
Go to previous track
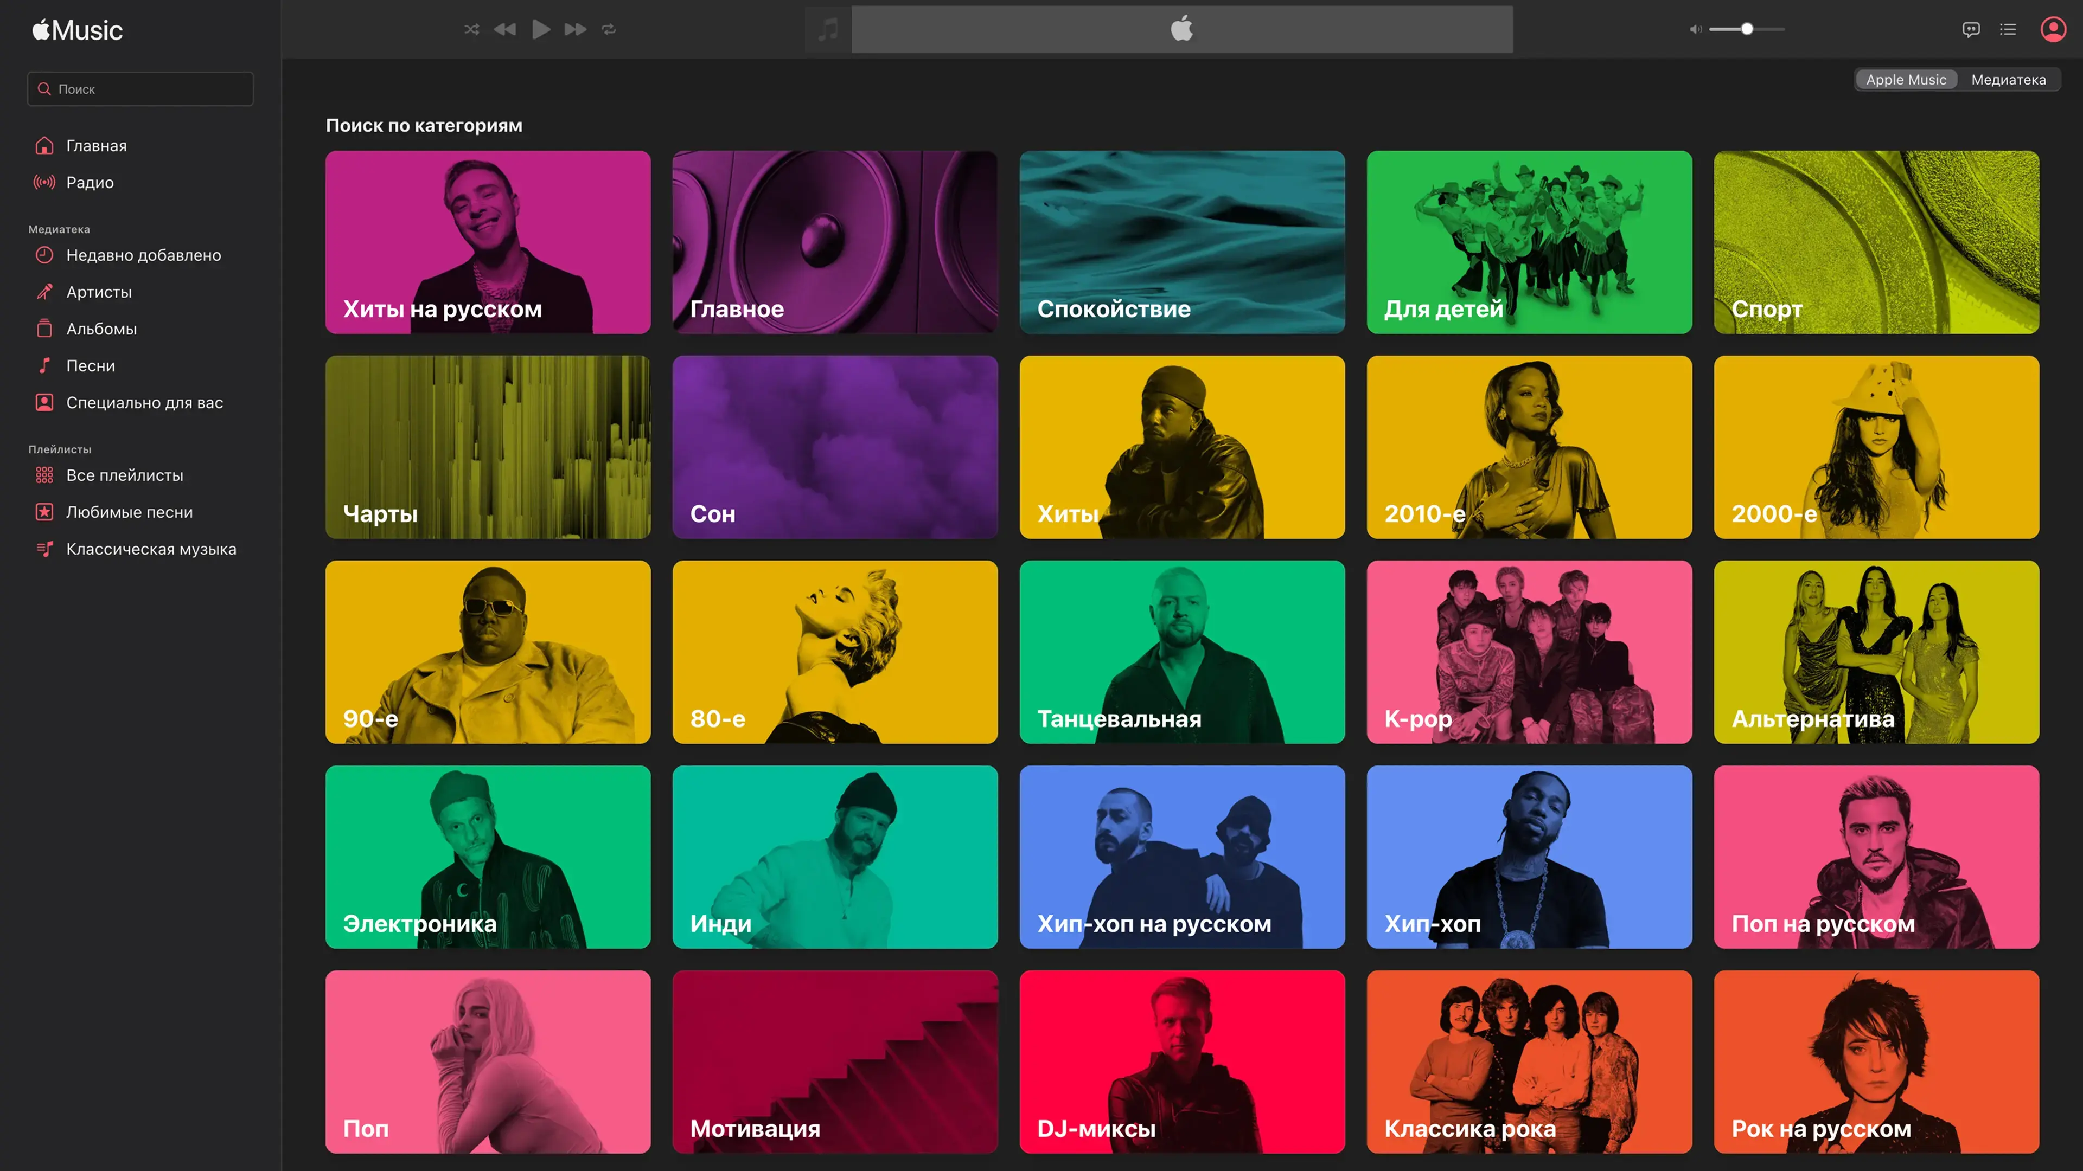506,29
